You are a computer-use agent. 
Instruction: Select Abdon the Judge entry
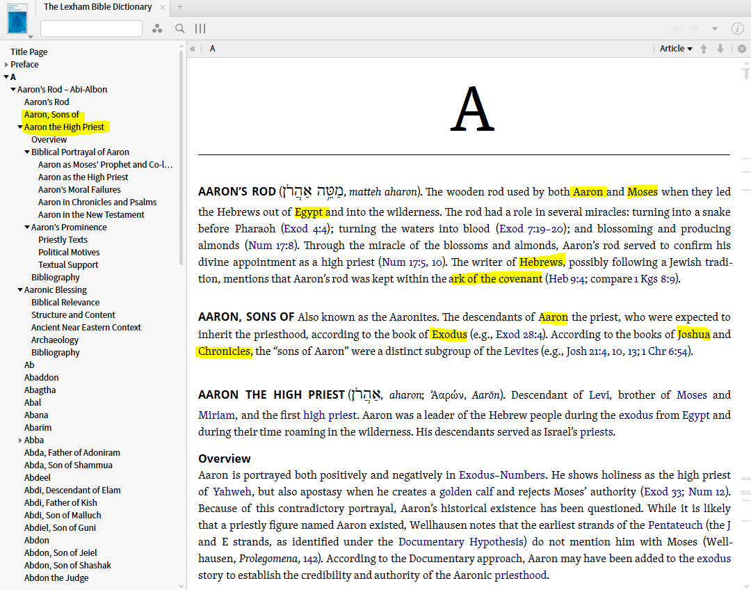click(56, 577)
